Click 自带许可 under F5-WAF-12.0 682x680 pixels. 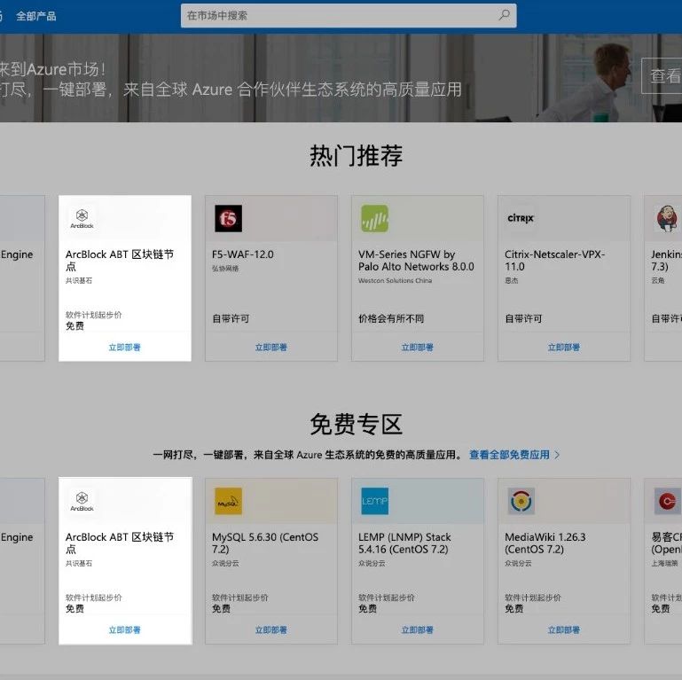(x=231, y=318)
